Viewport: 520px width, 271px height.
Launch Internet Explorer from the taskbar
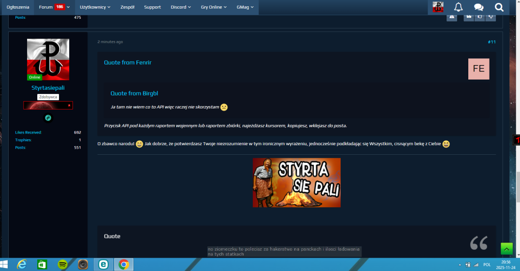pyautogui.click(x=22, y=264)
